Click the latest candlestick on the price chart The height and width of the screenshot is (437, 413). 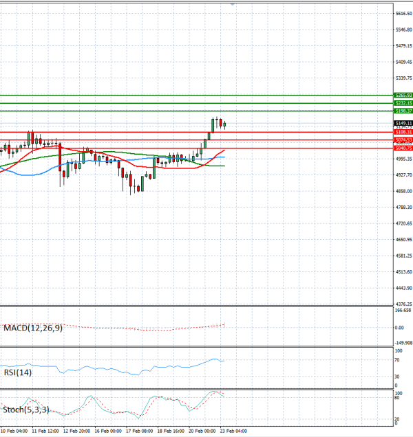[224, 124]
